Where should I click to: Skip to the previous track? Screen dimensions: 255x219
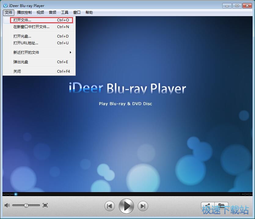[109, 206]
